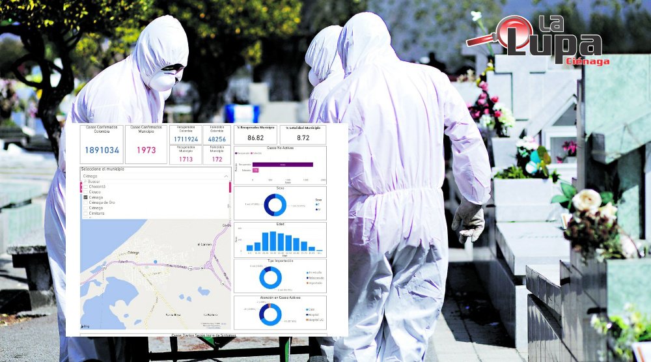Click the Tipo Importación donut chart
Image resolution: width=651 pixels, height=362 pixels.
(x=270, y=278)
